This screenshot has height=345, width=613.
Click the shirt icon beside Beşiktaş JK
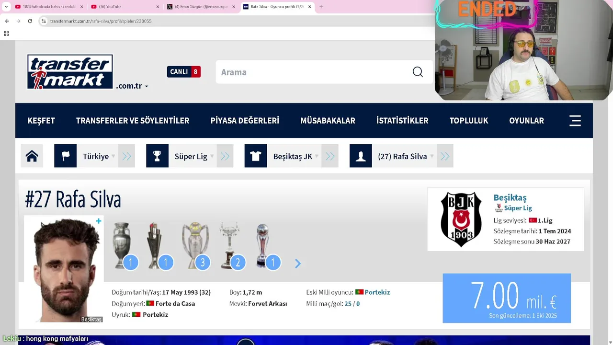point(256,156)
